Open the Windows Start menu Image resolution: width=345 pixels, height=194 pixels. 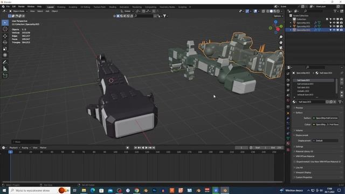(4, 190)
